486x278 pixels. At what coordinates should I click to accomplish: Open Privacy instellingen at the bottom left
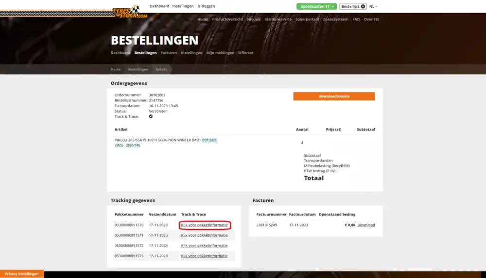(22, 274)
